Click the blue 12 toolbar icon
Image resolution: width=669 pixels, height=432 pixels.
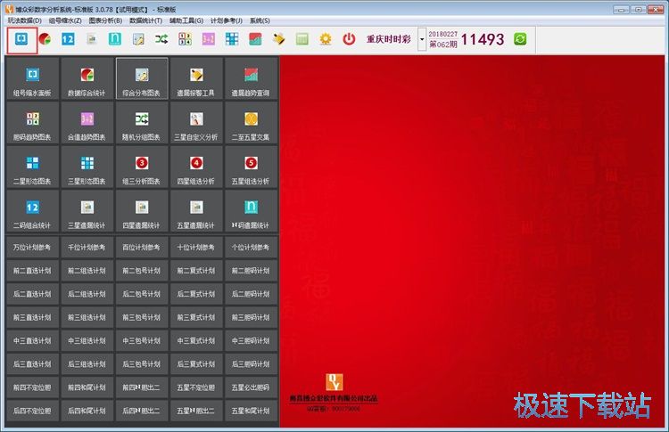[x=68, y=39]
